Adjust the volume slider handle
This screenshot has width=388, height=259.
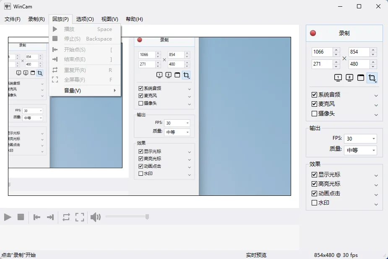click(x=147, y=217)
